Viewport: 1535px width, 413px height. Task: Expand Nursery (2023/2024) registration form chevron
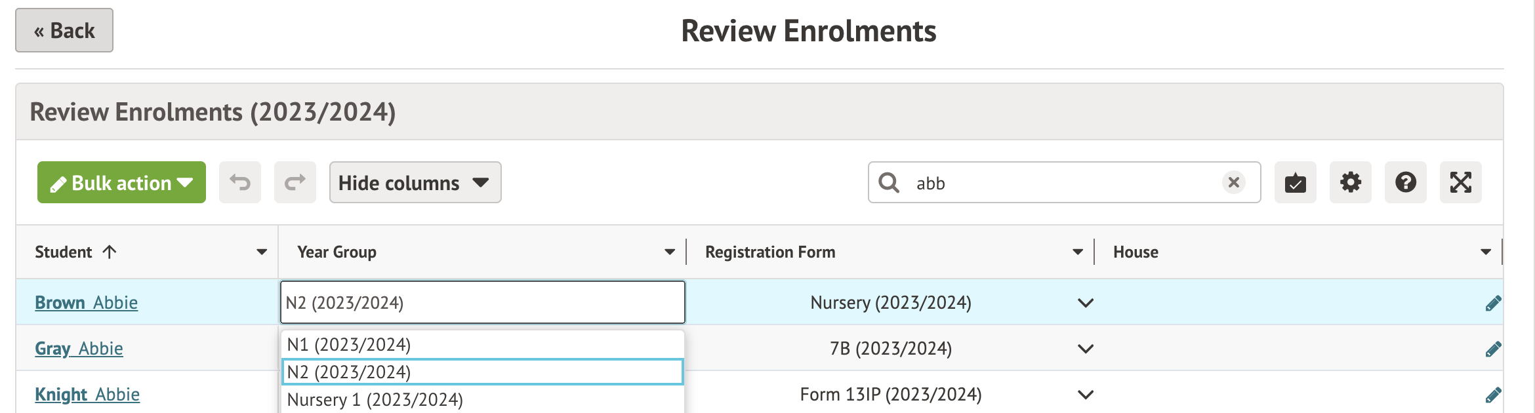[1086, 303]
